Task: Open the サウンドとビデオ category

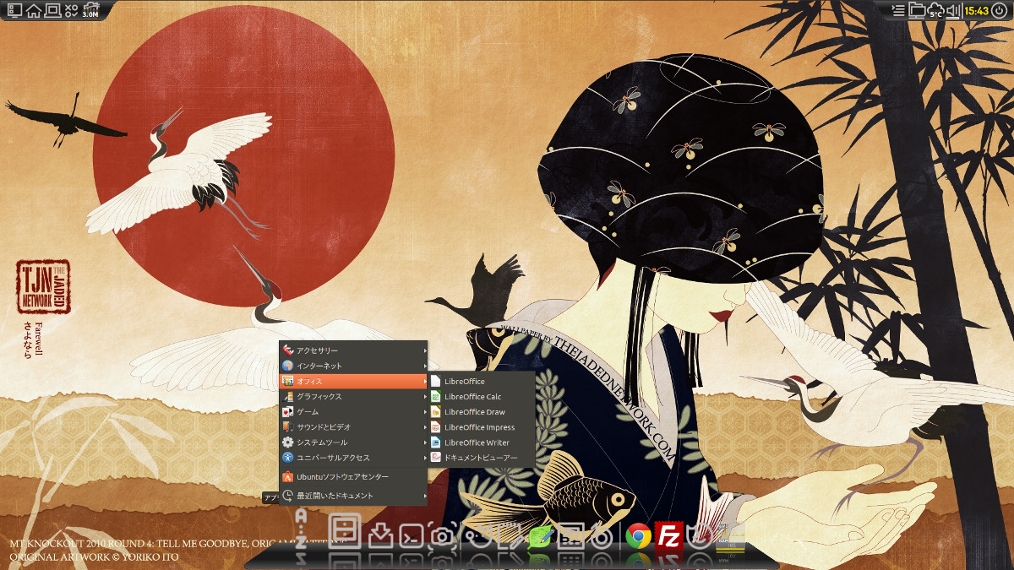Action: click(x=354, y=427)
